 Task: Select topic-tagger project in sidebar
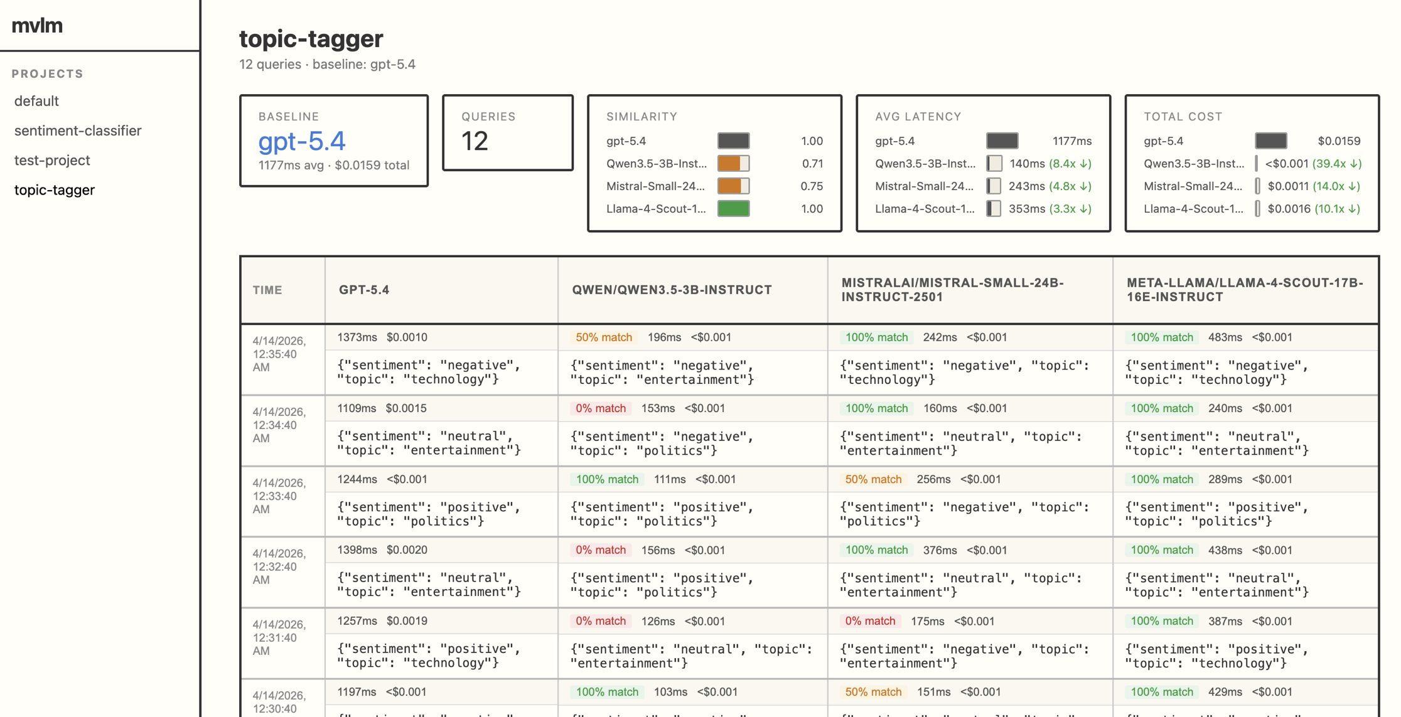click(x=55, y=189)
